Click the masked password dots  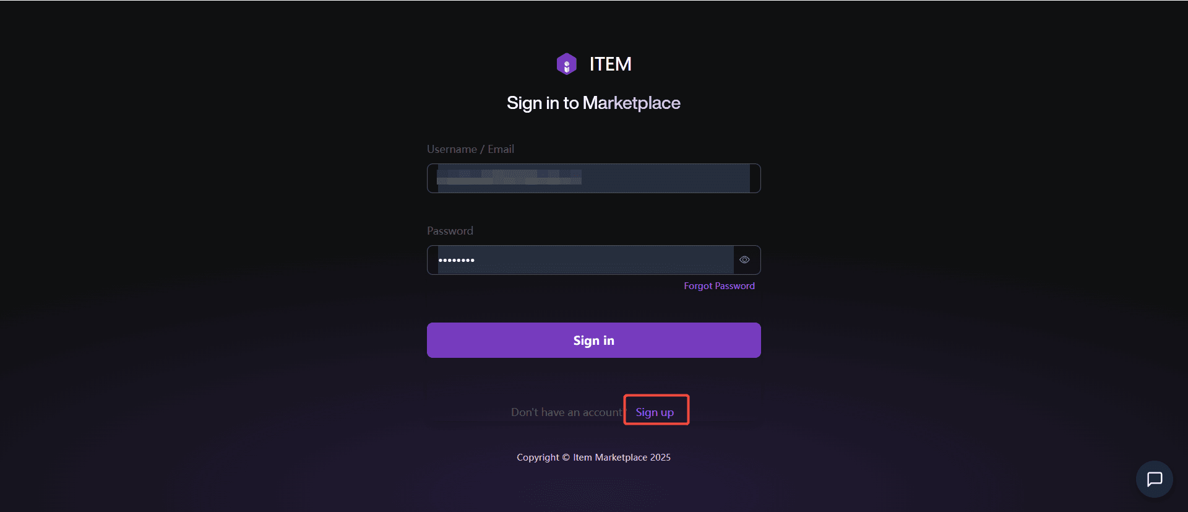click(x=457, y=260)
